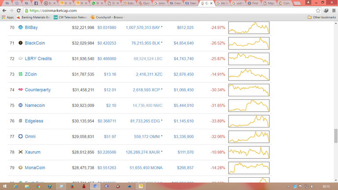338x190 pixels.
Task: Open the CW Television Network bookmark
Action: coord(70,17)
